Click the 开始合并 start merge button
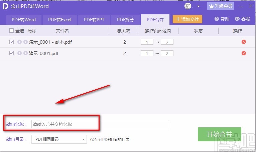 (x=220, y=134)
